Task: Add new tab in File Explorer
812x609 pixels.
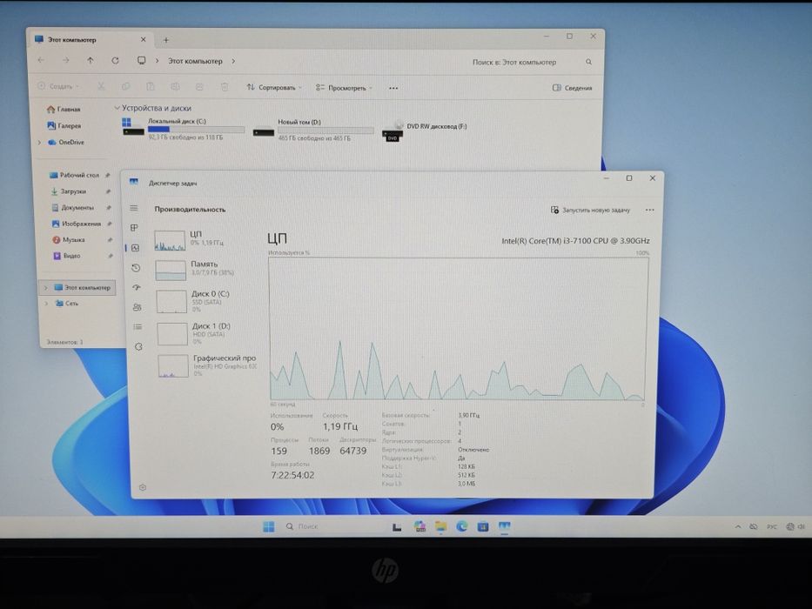Action: click(x=166, y=40)
